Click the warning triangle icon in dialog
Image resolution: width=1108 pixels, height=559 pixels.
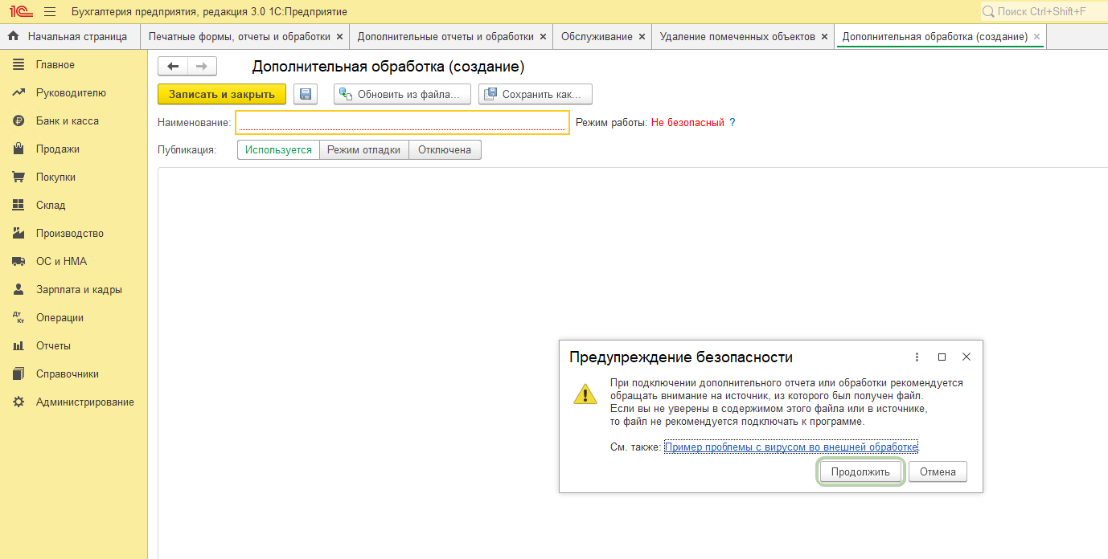click(x=585, y=394)
